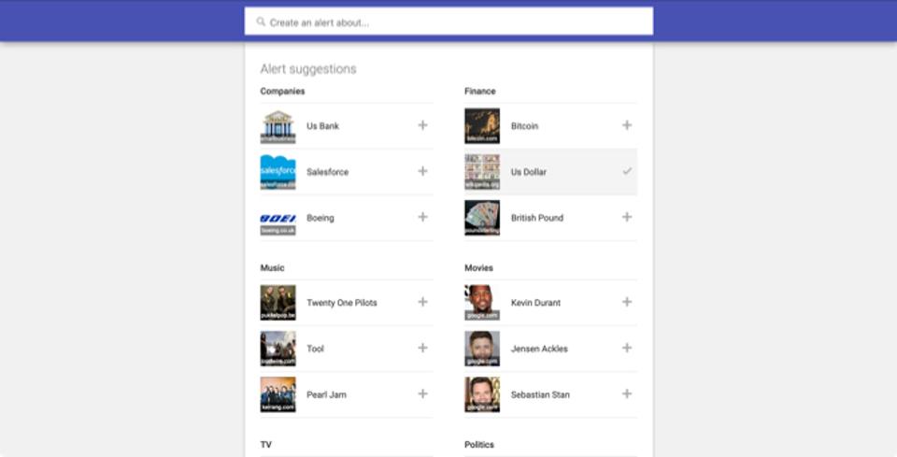
Task: Select the Kevin Durant label
Action: [x=535, y=303]
